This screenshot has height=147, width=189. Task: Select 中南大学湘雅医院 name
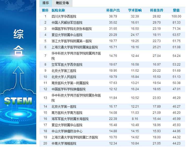[64, 143]
